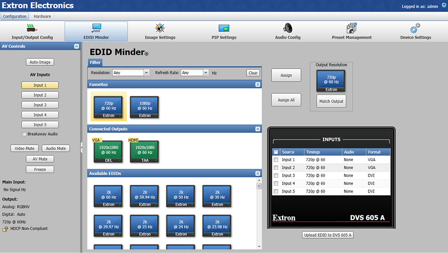
Task: Select 2k @ 25 Hz EDID
Action: [x=145, y=226]
